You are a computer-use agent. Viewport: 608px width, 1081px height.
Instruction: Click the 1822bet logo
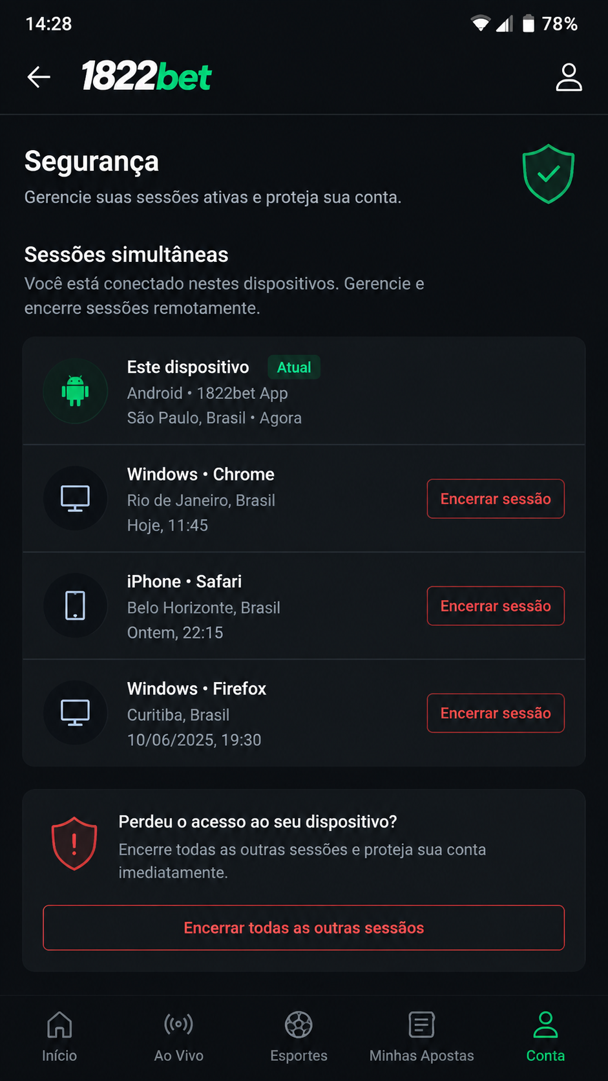147,76
